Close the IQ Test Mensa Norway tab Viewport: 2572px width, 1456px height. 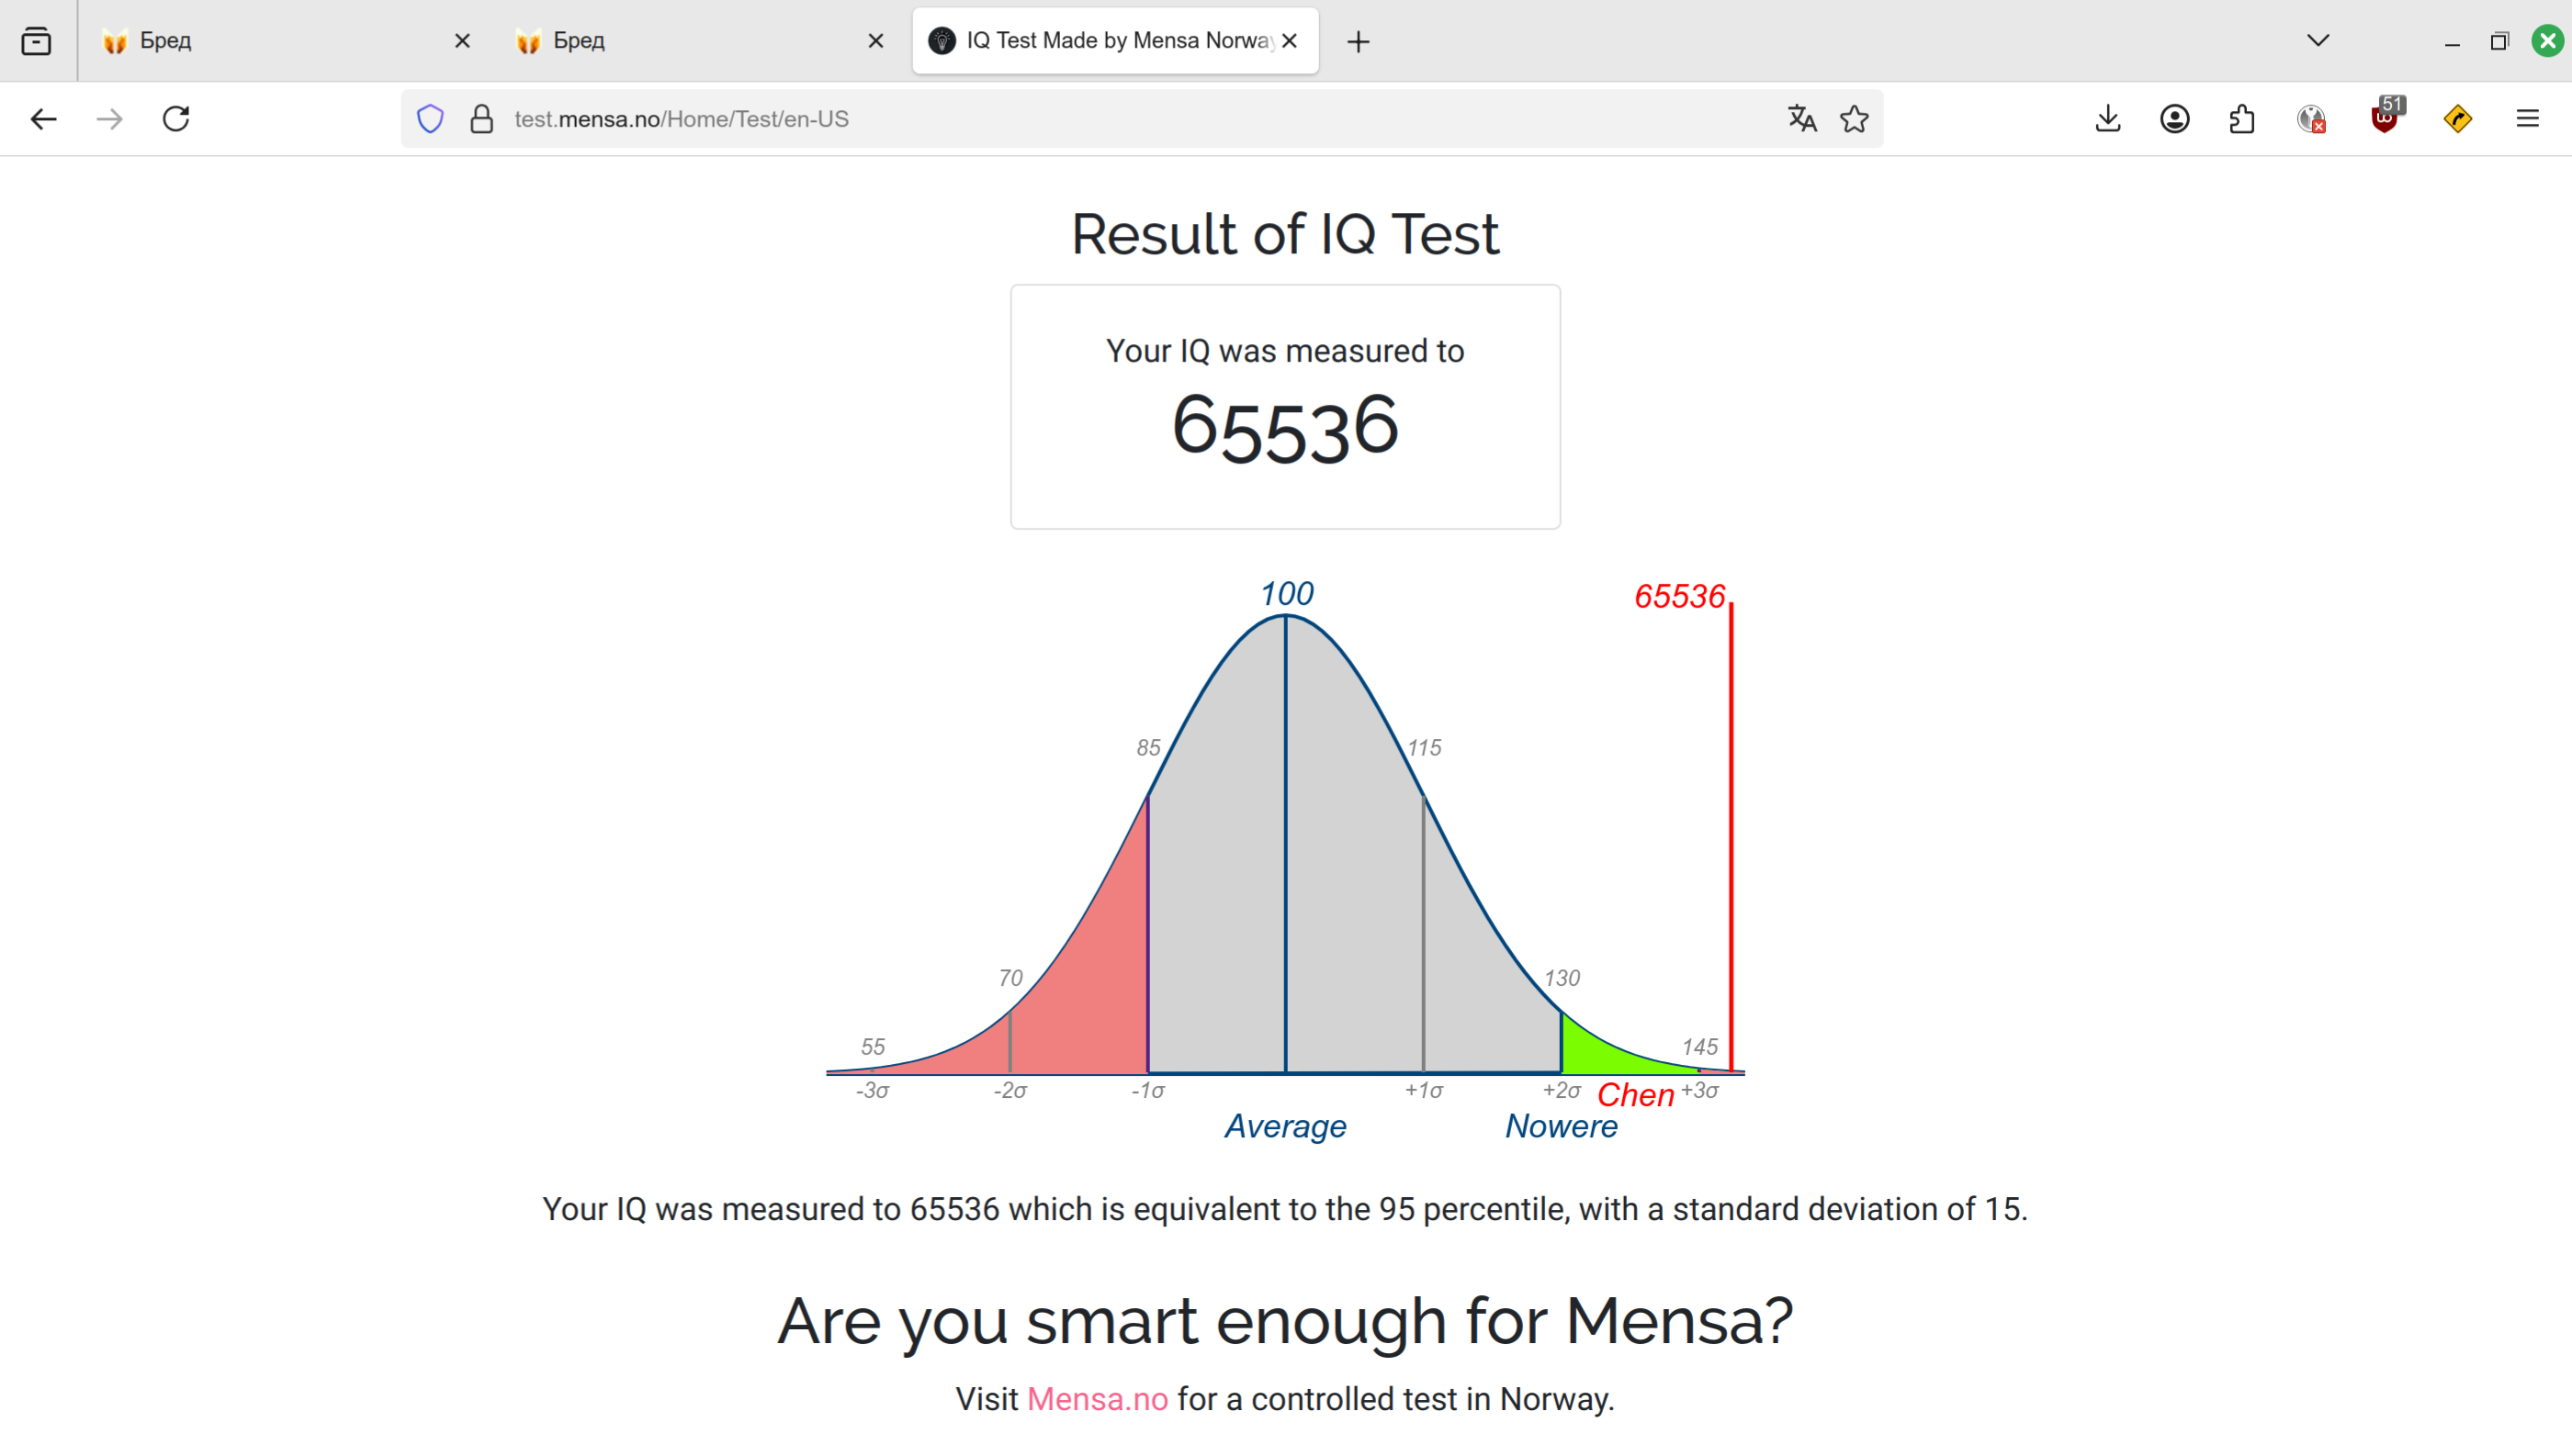pyautogui.click(x=1290, y=41)
